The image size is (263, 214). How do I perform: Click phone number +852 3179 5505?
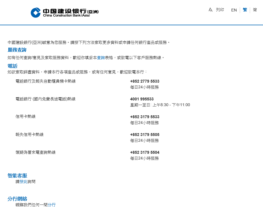coord(145,135)
